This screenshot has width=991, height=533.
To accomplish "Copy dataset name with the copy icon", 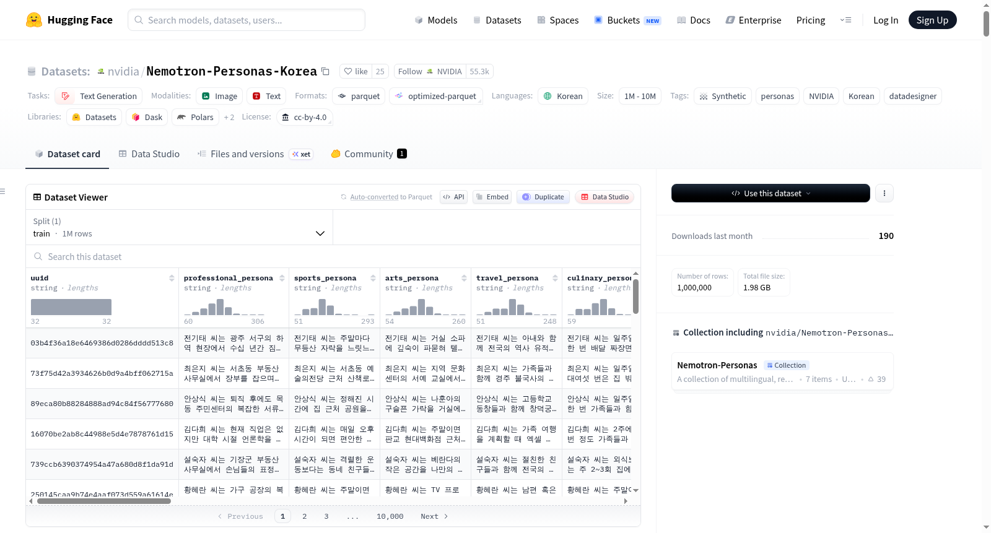I will coord(325,71).
